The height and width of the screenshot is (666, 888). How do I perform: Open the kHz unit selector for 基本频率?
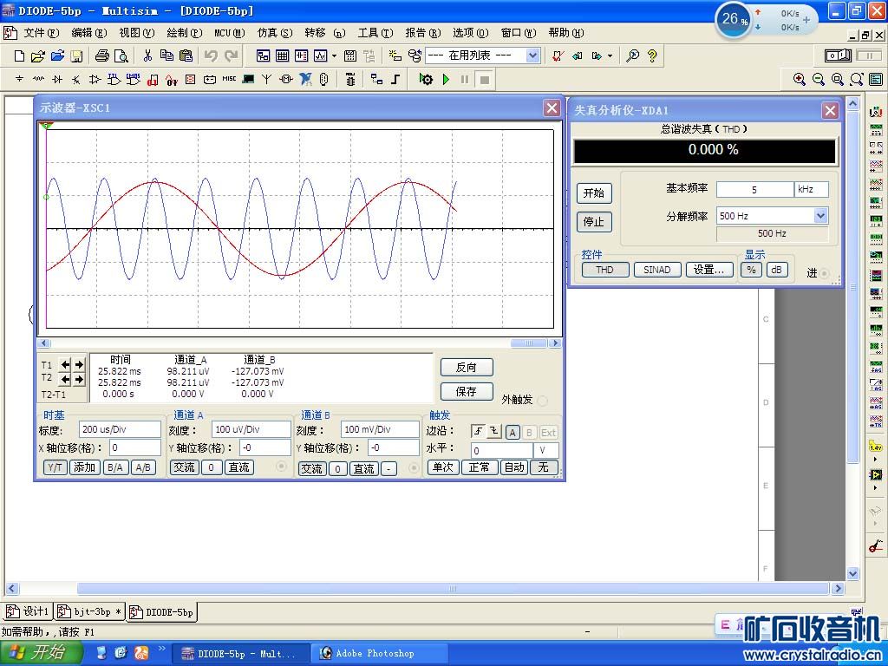pos(811,189)
